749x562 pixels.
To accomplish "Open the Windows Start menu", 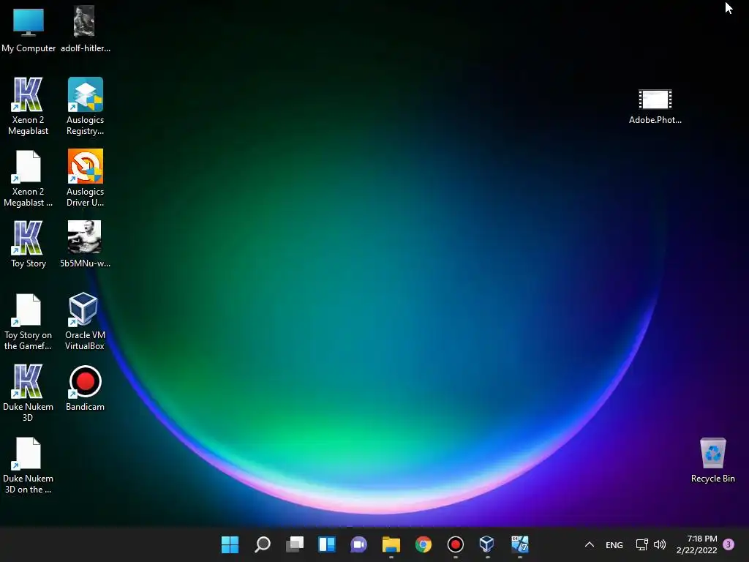I will (x=230, y=544).
